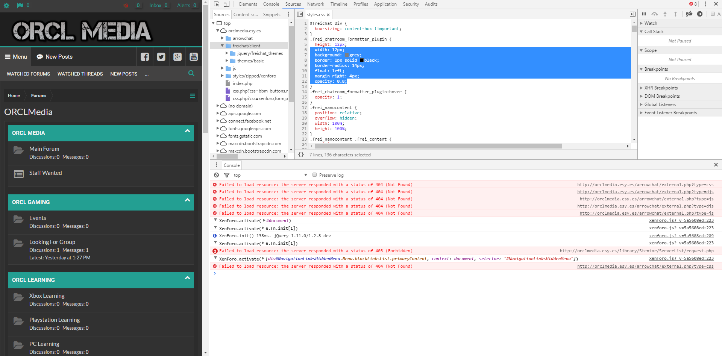Open the console execution context dropdown
This screenshot has width=722, height=356.
270,175
